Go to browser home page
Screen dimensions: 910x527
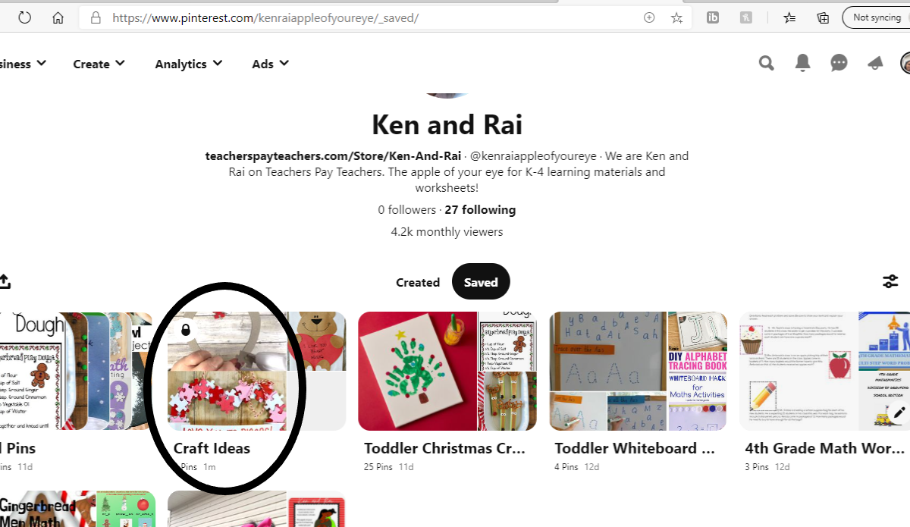tap(58, 17)
